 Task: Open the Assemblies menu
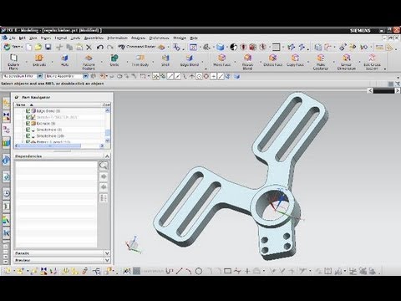[x=94, y=38]
